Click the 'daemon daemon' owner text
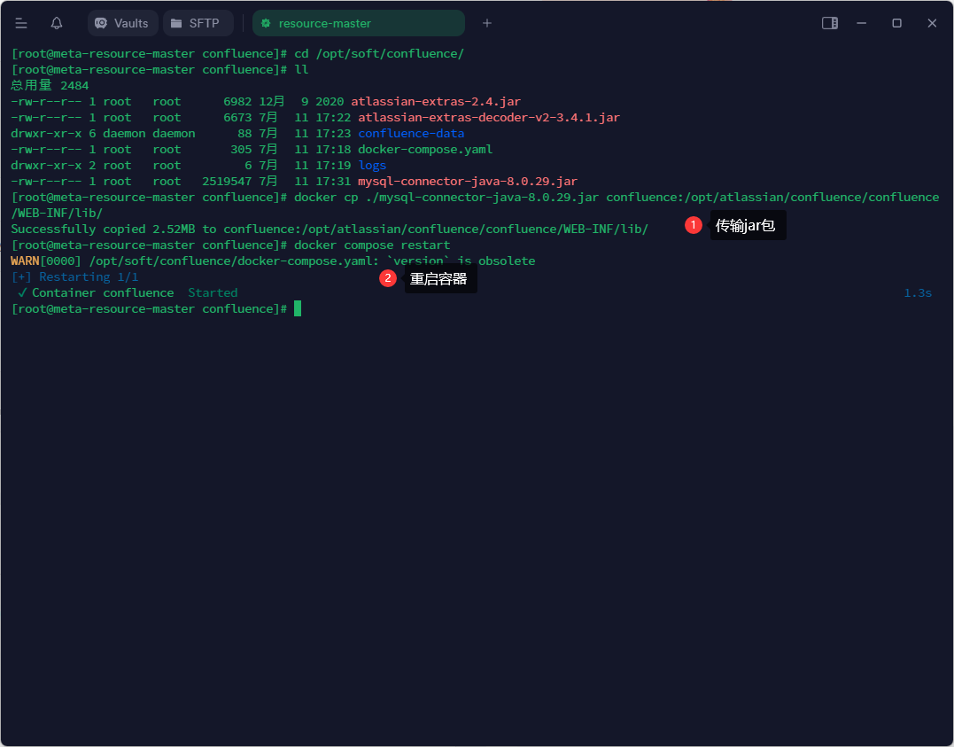The width and height of the screenshot is (954, 747). click(x=149, y=133)
